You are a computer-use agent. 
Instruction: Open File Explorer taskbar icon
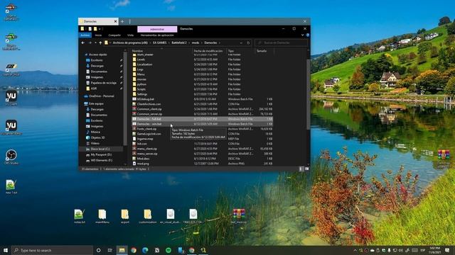(x=122, y=250)
